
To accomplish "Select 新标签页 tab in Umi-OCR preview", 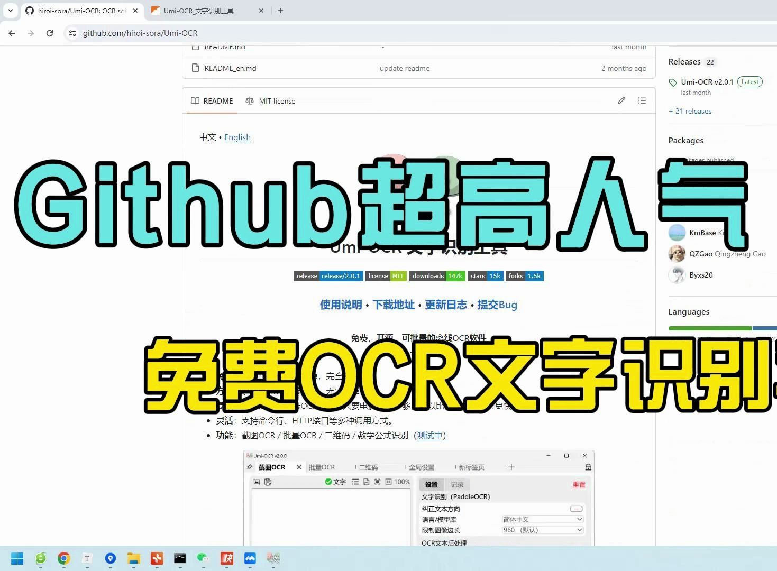I will pos(471,467).
